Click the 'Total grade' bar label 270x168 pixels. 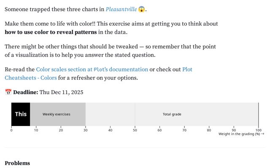click(x=172, y=114)
